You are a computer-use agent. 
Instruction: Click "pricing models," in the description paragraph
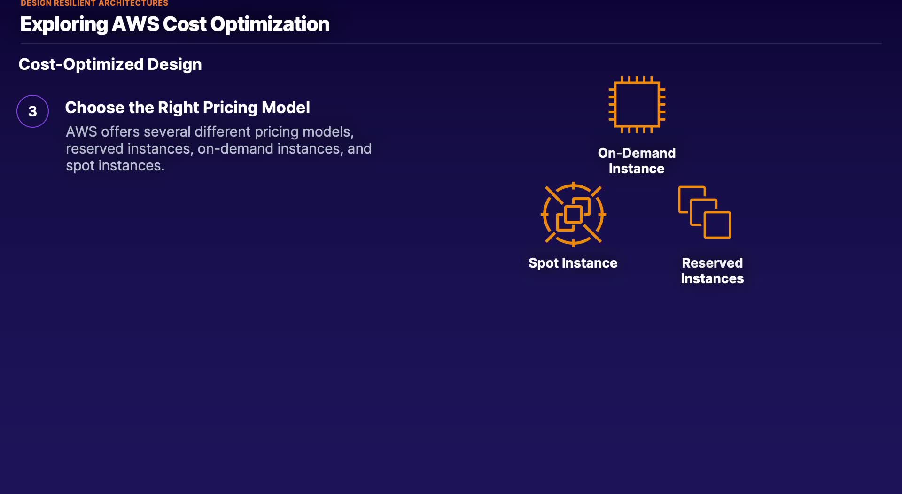304,132
